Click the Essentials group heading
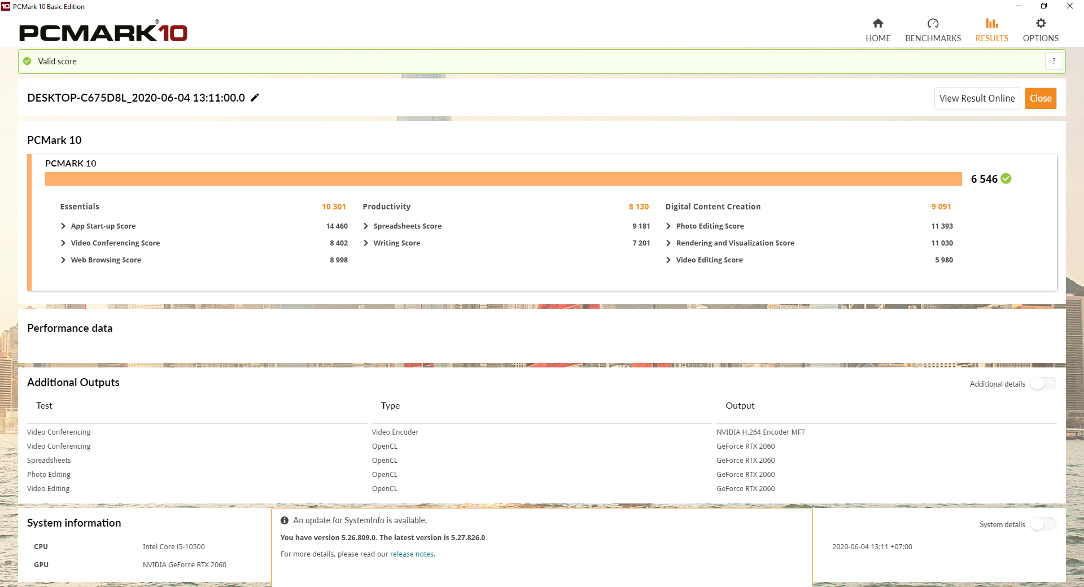The width and height of the screenshot is (1084, 587). [80, 207]
